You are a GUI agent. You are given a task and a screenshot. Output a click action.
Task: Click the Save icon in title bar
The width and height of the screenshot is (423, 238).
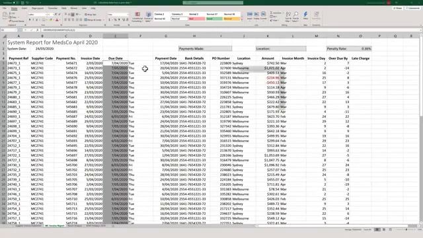pos(22,3)
